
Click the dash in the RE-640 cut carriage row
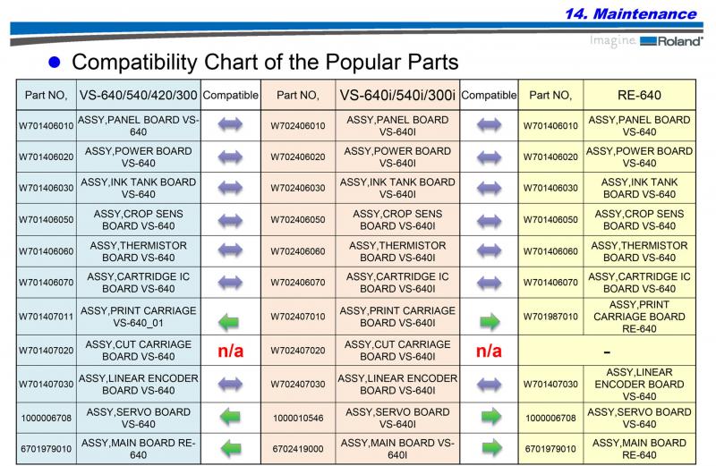coord(607,352)
